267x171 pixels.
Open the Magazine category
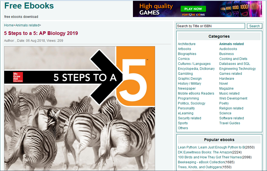tap(226, 88)
